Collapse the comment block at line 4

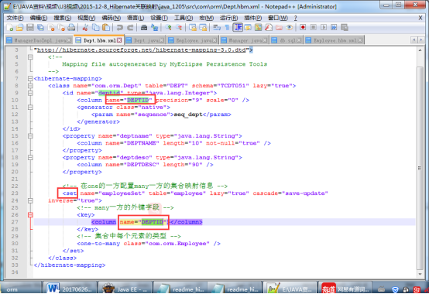(x=30, y=57)
